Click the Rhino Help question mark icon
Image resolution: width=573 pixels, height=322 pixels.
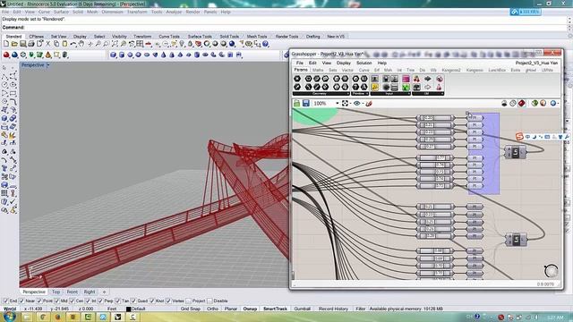coord(266,44)
